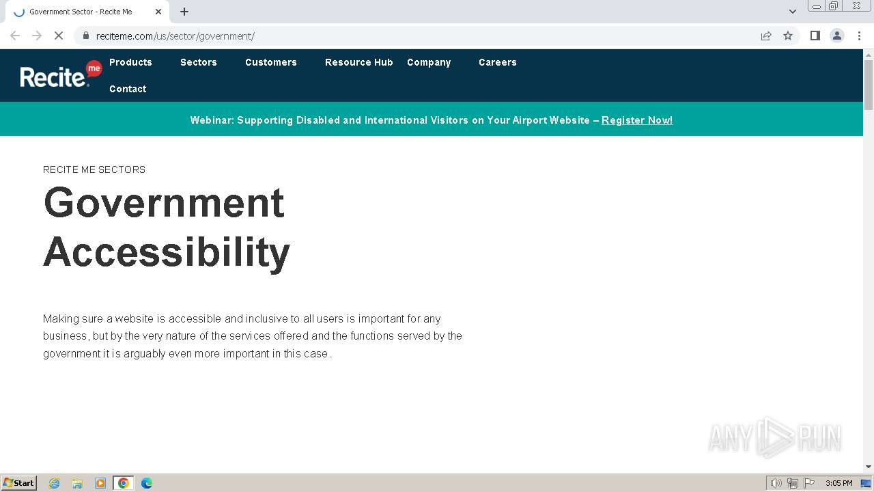This screenshot has height=492, width=874.
Task: Expand the tab search dropdown
Action: pyautogui.click(x=793, y=12)
